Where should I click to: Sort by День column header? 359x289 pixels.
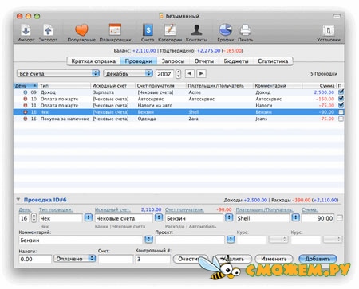click(26, 86)
